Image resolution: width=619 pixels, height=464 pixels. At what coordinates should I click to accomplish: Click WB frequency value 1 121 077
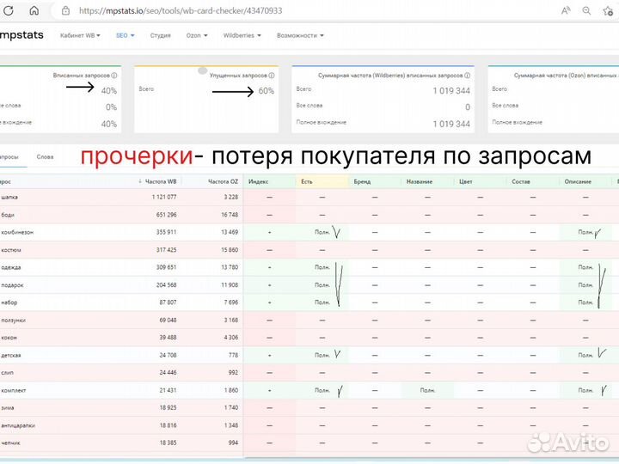pyautogui.click(x=164, y=197)
